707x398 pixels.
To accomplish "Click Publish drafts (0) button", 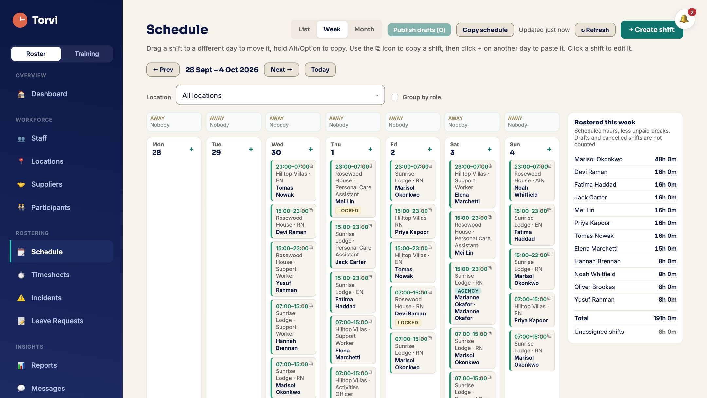I will [419, 30].
